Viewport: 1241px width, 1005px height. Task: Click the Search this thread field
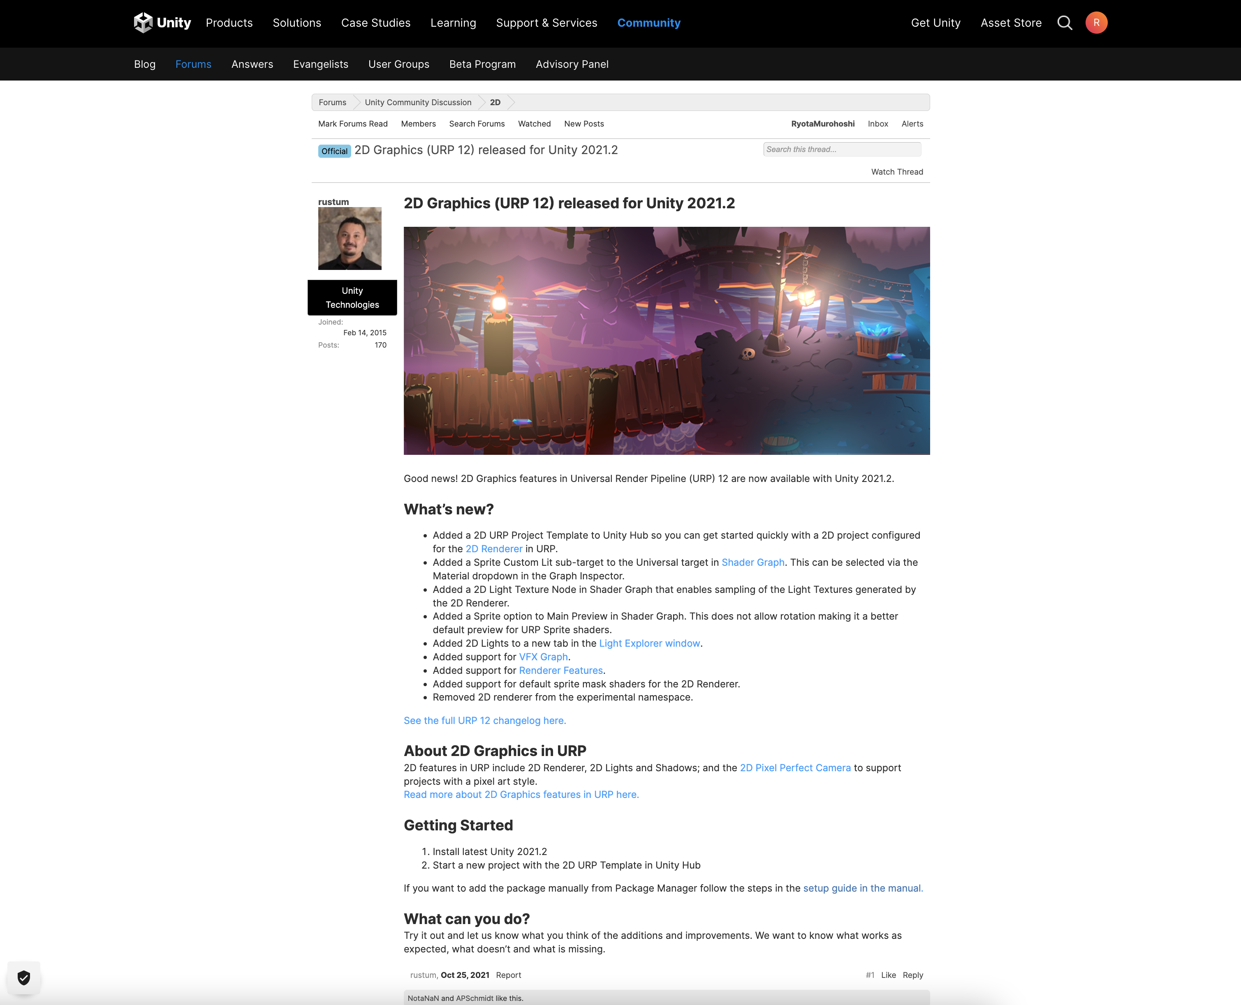[841, 150]
